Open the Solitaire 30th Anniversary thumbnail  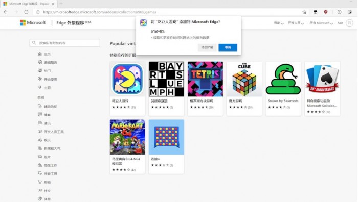tap(322, 79)
